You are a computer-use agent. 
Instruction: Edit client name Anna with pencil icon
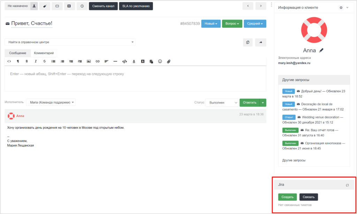(x=321, y=50)
